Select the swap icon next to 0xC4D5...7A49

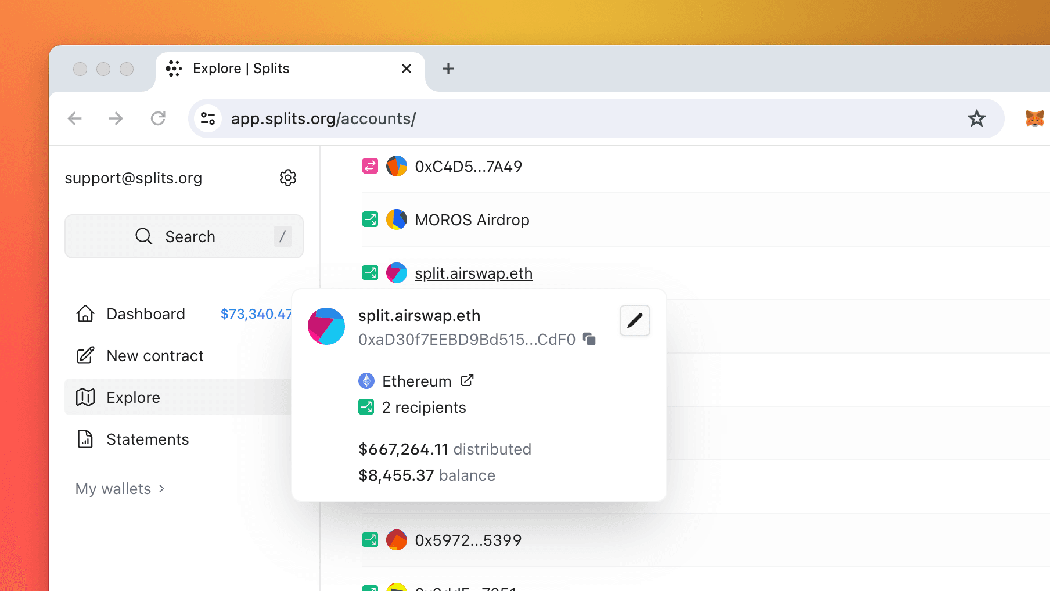pyautogui.click(x=370, y=166)
